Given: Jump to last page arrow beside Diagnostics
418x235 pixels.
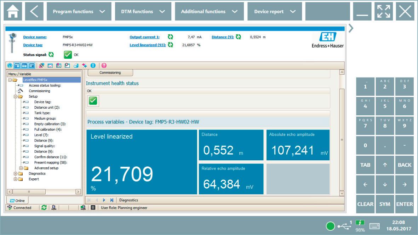Looking at the screenshot, I should (x=112, y=200).
